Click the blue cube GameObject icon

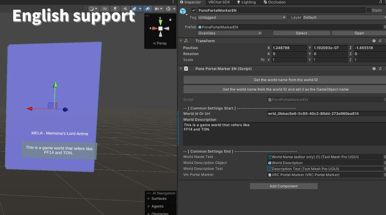pyautogui.click(x=183, y=11)
